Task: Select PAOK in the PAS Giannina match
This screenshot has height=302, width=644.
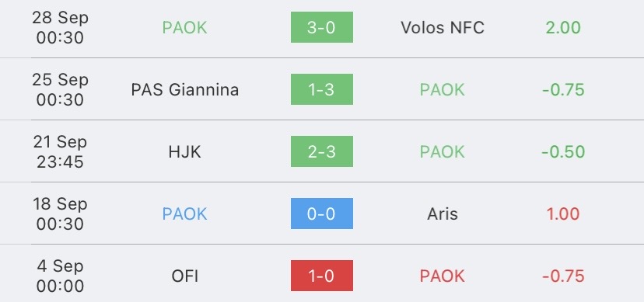Action: [443, 90]
